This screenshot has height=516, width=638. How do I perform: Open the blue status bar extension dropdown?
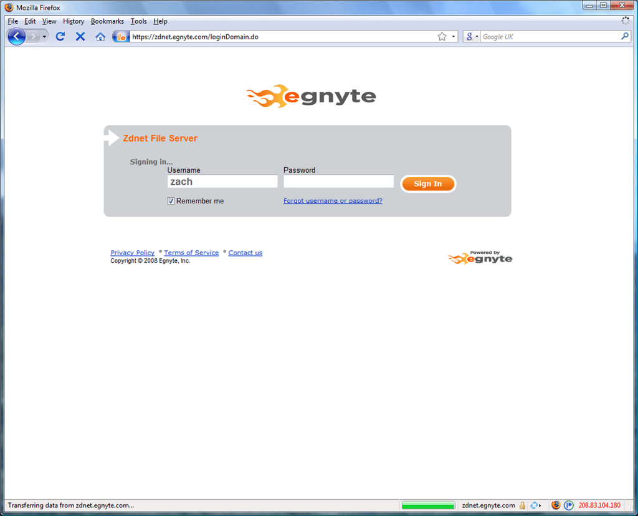click(x=536, y=506)
